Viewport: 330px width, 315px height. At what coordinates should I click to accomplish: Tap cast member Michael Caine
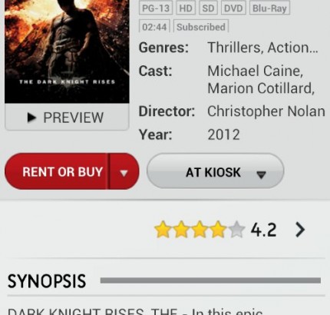(x=256, y=71)
